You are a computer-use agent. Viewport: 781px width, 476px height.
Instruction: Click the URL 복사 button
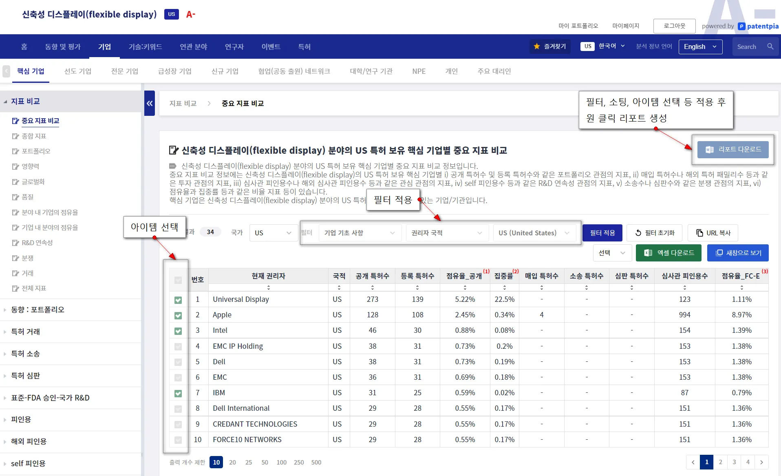pos(713,233)
